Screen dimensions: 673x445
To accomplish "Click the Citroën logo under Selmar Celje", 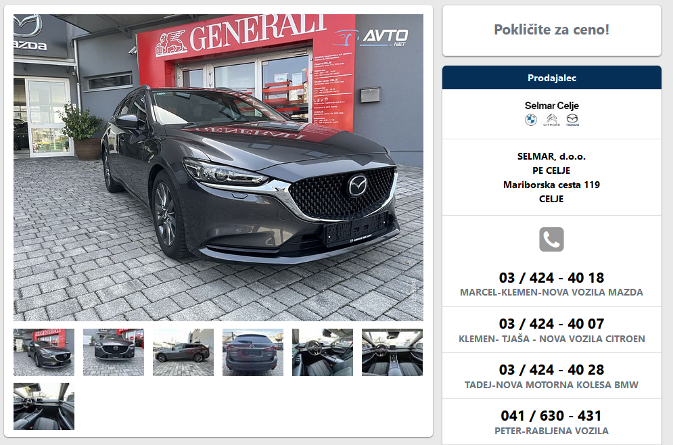I will [551, 119].
